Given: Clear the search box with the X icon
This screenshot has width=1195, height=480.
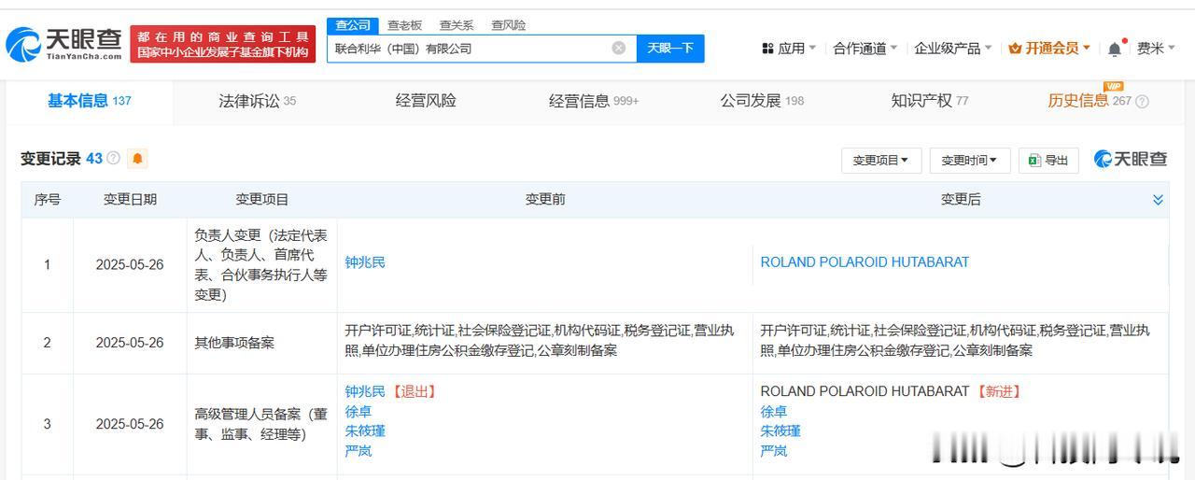Looking at the screenshot, I should (x=619, y=48).
